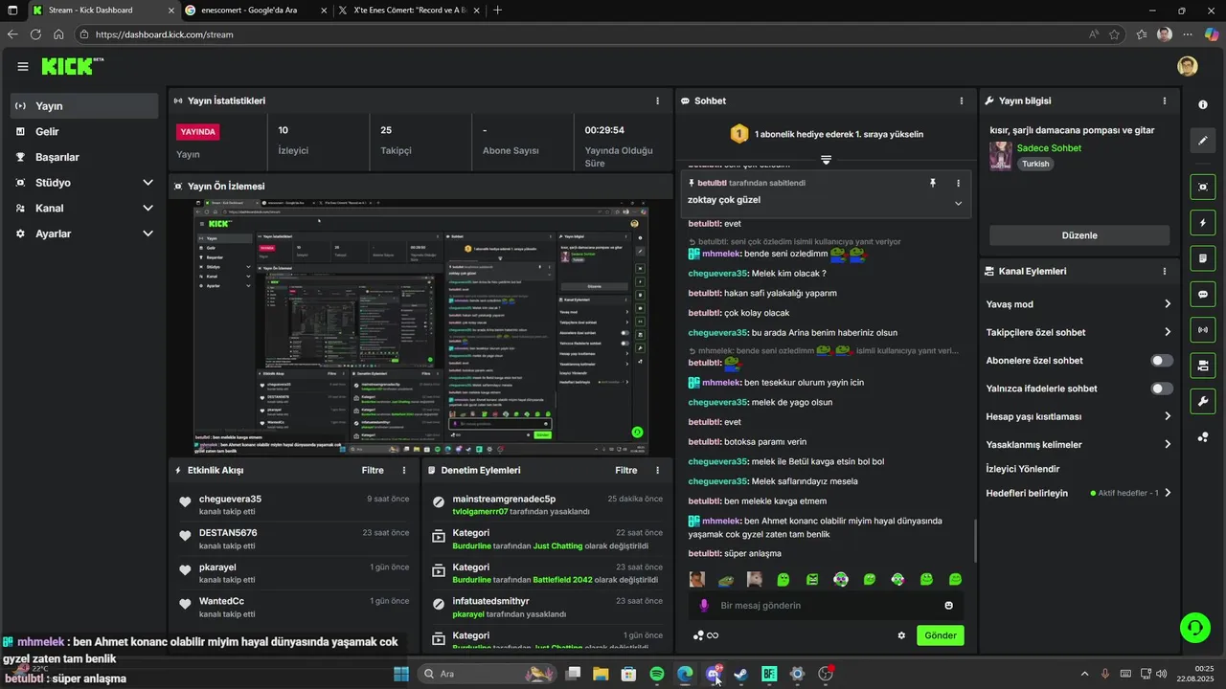Image resolution: width=1226 pixels, height=689 pixels.
Task: Select Gelir in left navigation
Action: click(83, 131)
